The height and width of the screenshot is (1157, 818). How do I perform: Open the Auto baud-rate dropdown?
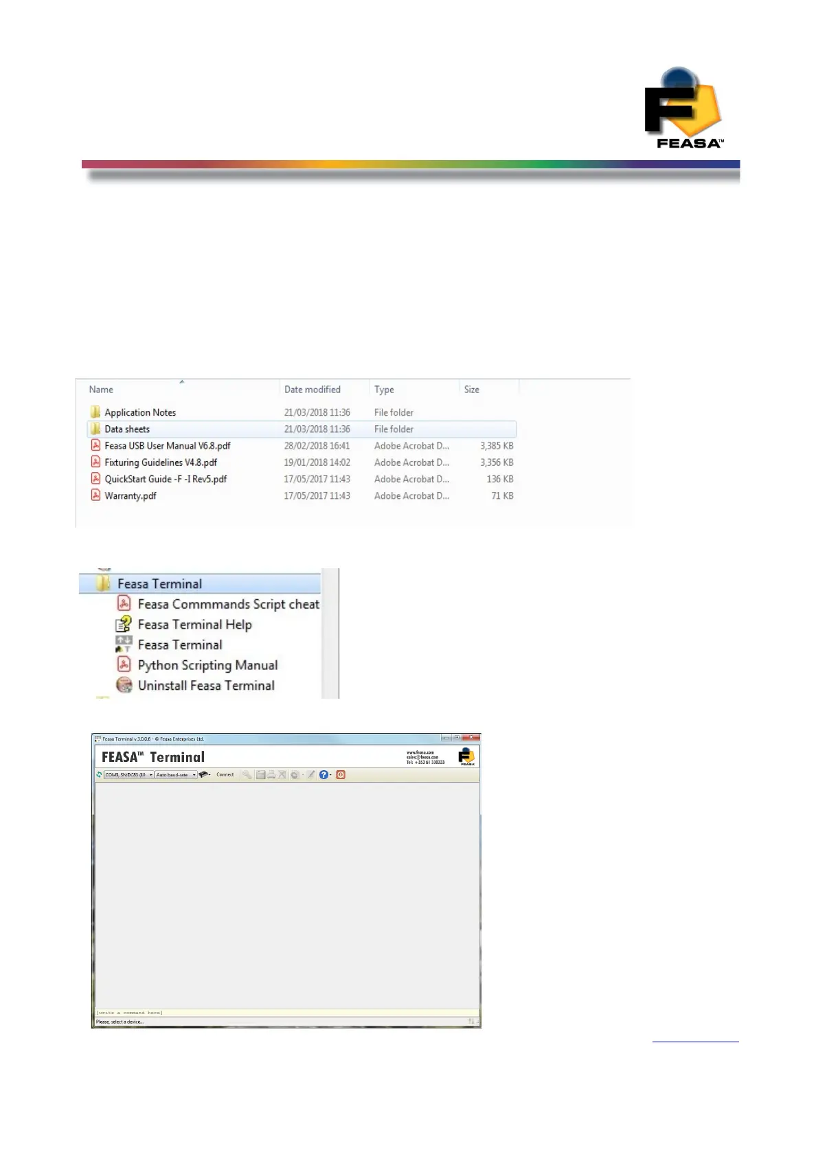coord(176,774)
